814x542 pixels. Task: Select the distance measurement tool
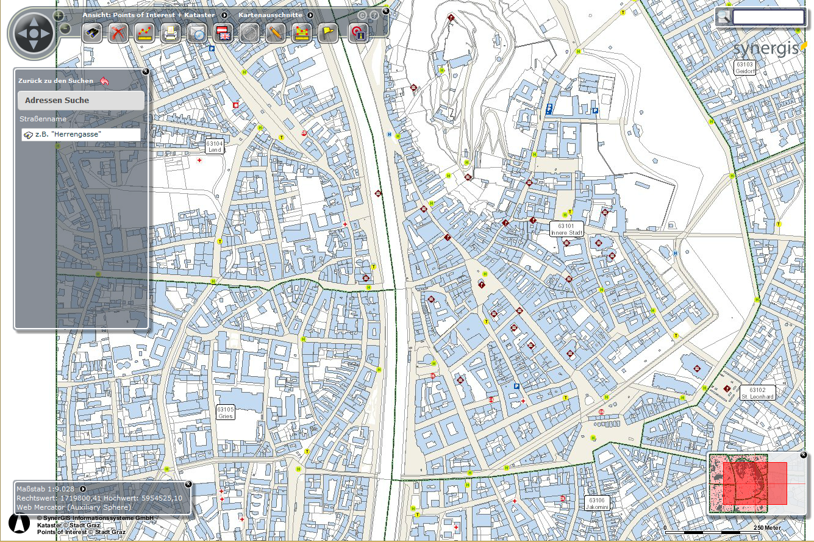(144, 33)
